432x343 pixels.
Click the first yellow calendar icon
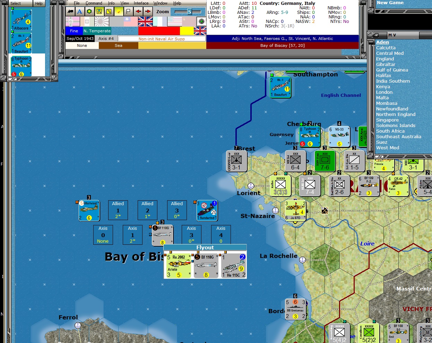pyautogui.click(x=99, y=12)
